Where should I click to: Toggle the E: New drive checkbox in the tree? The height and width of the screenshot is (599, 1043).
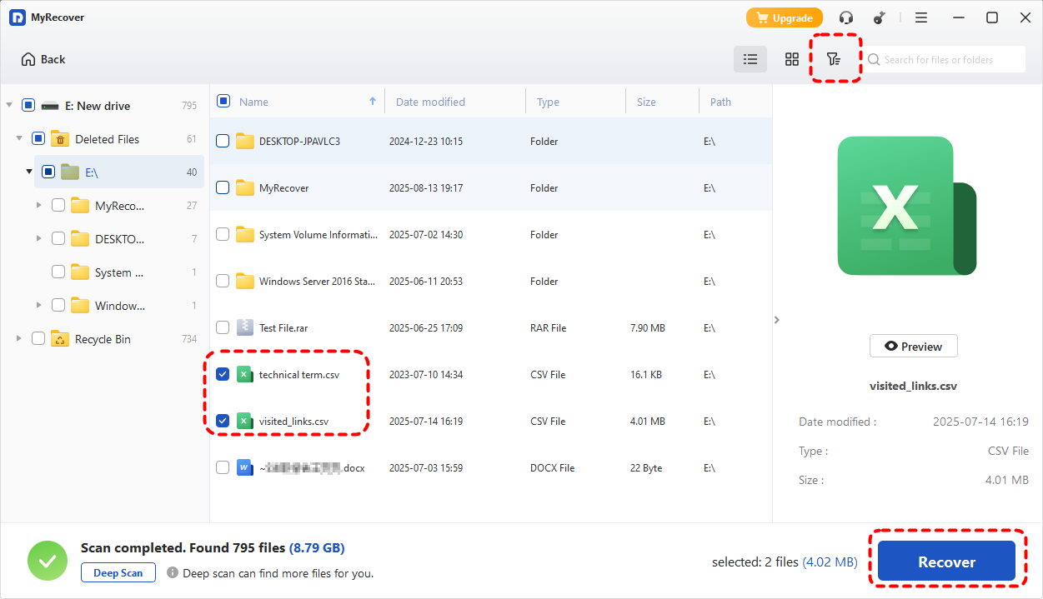(x=28, y=105)
